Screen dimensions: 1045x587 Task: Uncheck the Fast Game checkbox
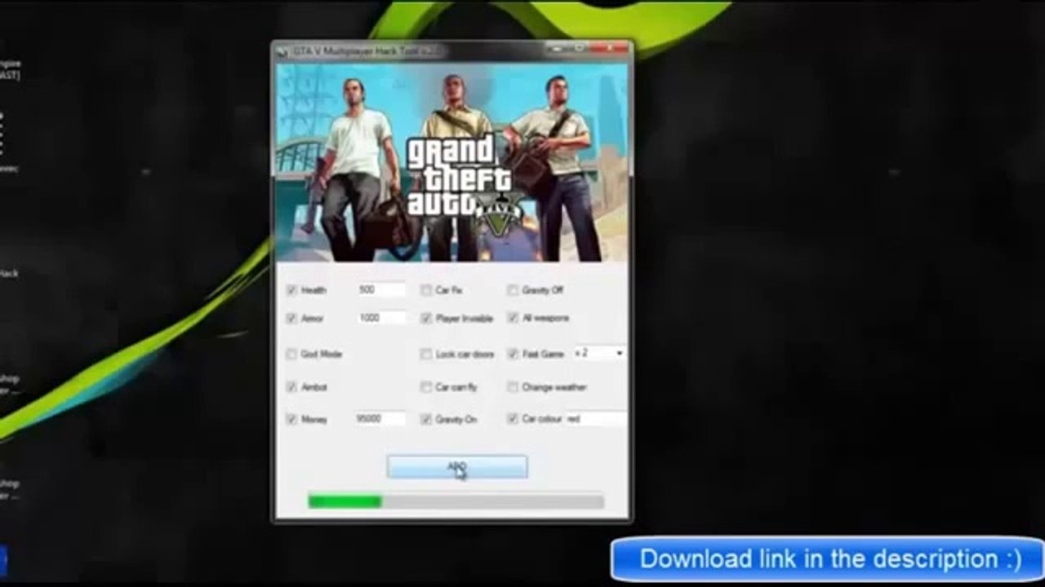pyautogui.click(x=513, y=354)
